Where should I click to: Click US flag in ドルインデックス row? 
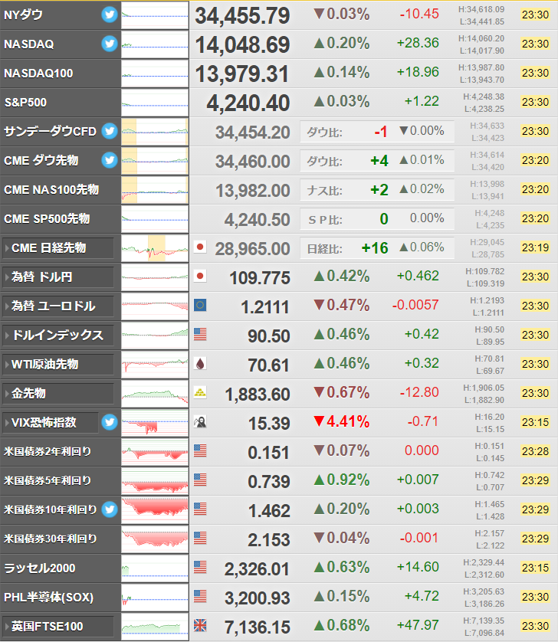pos(200,334)
